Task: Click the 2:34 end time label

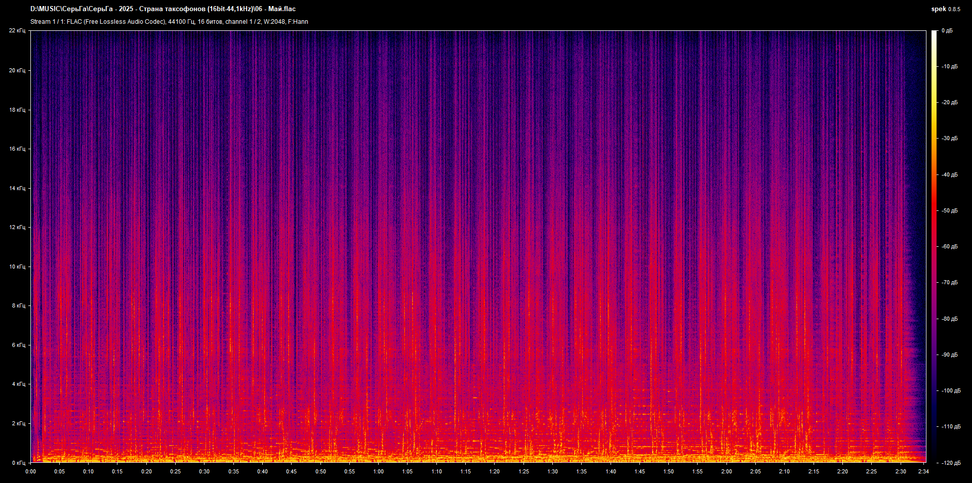Action: point(923,471)
